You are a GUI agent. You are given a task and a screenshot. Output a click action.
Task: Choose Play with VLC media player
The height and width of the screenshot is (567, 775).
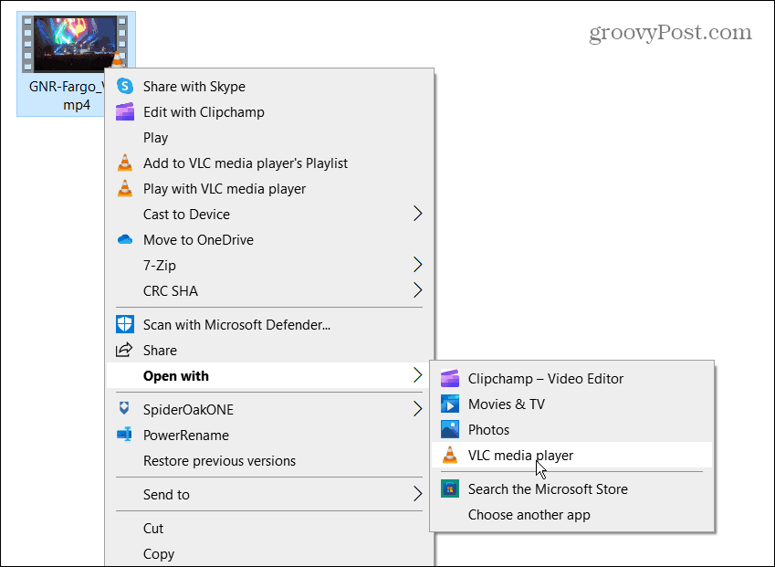[x=269, y=188]
